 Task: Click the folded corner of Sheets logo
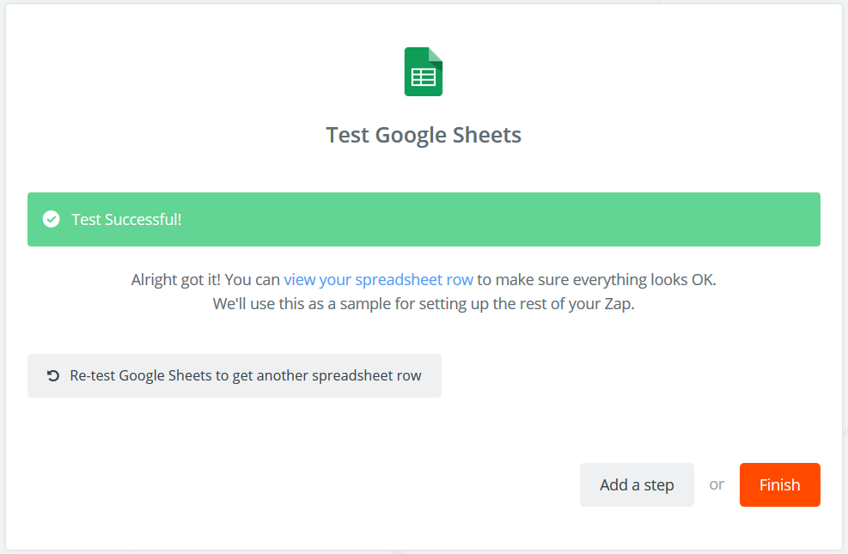click(x=436, y=54)
